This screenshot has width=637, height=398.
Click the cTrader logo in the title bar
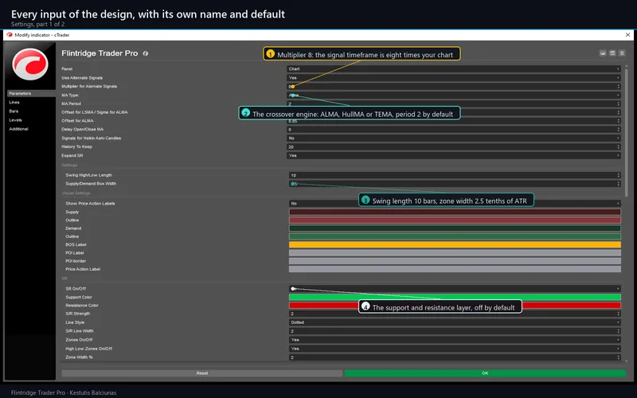(x=10, y=35)
